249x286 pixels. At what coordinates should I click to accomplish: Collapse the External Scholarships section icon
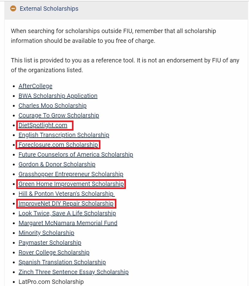click(13, 9)
